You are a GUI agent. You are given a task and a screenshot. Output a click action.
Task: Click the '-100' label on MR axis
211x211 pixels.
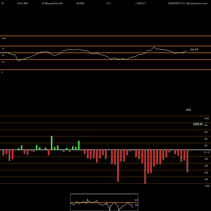[207, 186]
